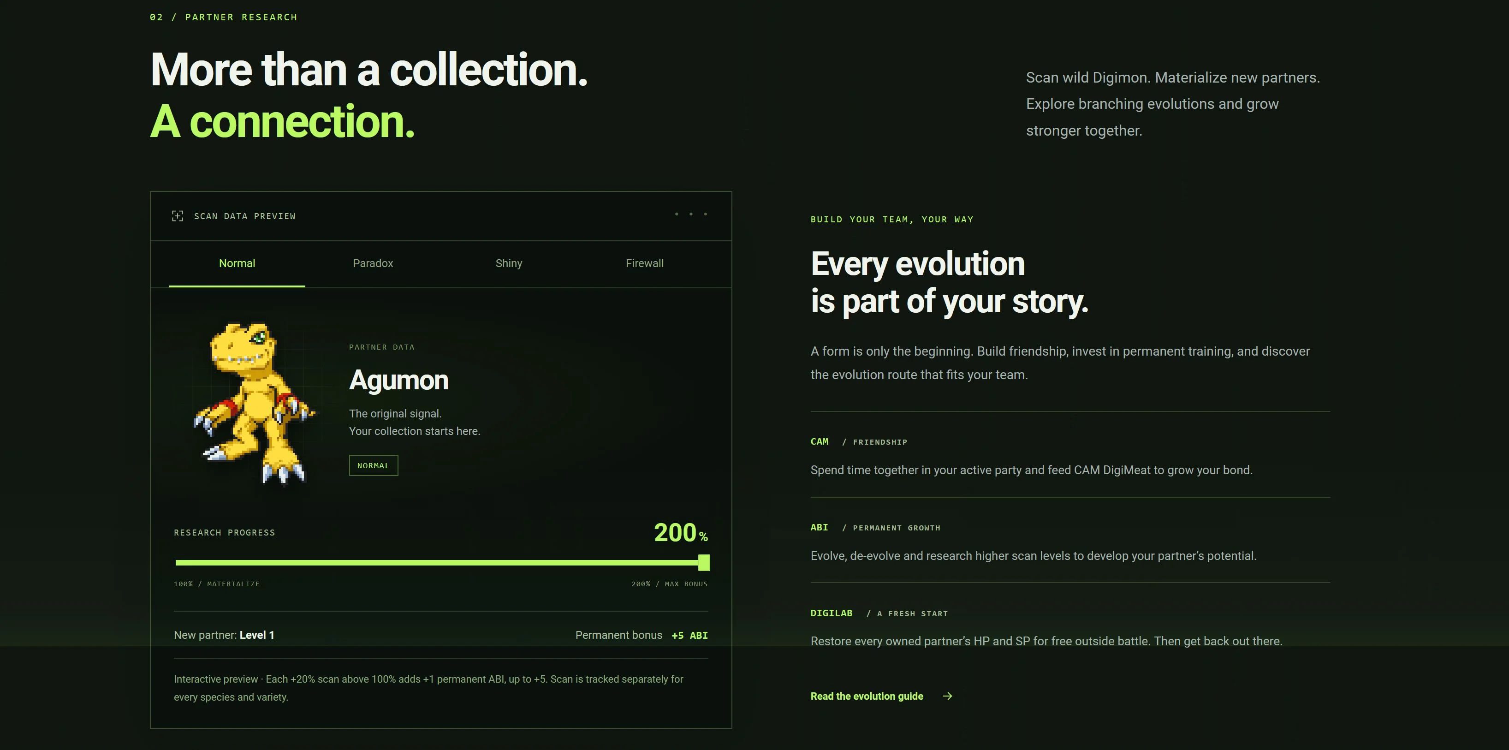Select the Shiny variety tab
The width and height of the screenshot is (1509, 750).
[509, 264]
